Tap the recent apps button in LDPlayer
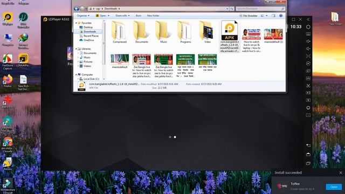This screenshot has width=345, height=194. (308, 163)
